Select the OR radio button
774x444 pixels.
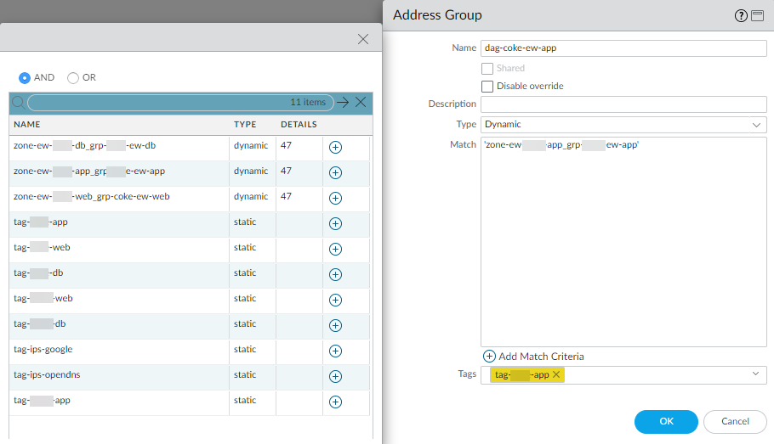[x=73, y=78]
